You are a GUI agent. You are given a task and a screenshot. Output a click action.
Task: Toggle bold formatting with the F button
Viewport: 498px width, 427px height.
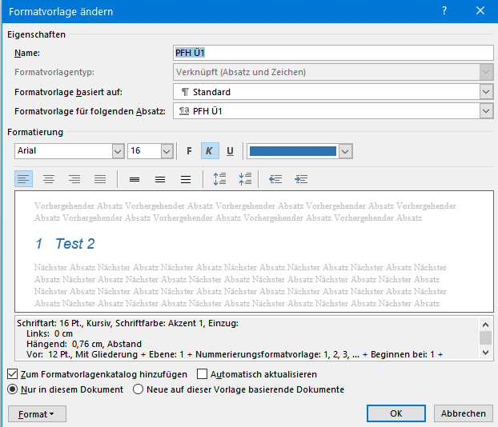[x=189, y=151]
